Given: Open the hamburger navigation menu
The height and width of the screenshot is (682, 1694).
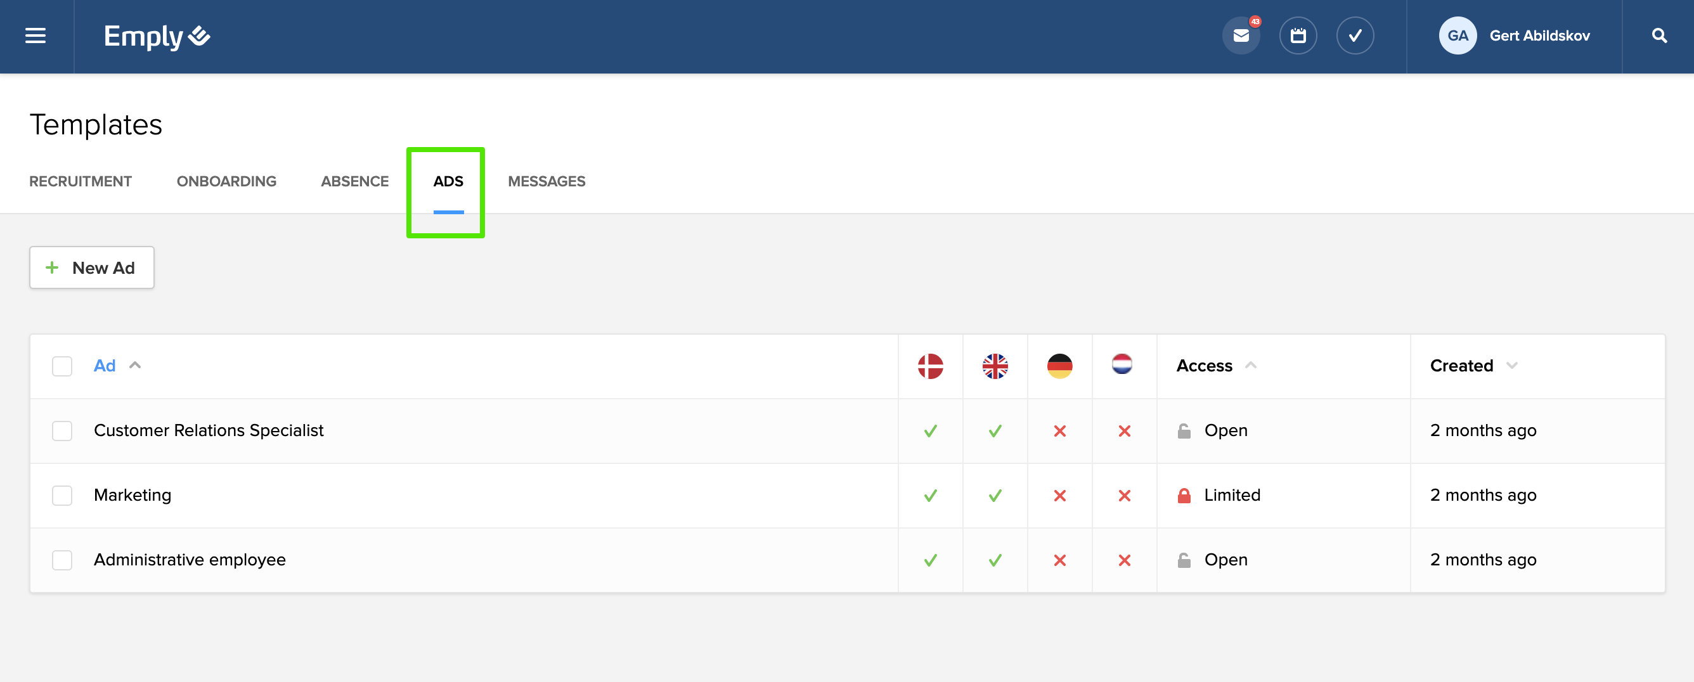Looking at the screenshot, I should pos(36,35).
